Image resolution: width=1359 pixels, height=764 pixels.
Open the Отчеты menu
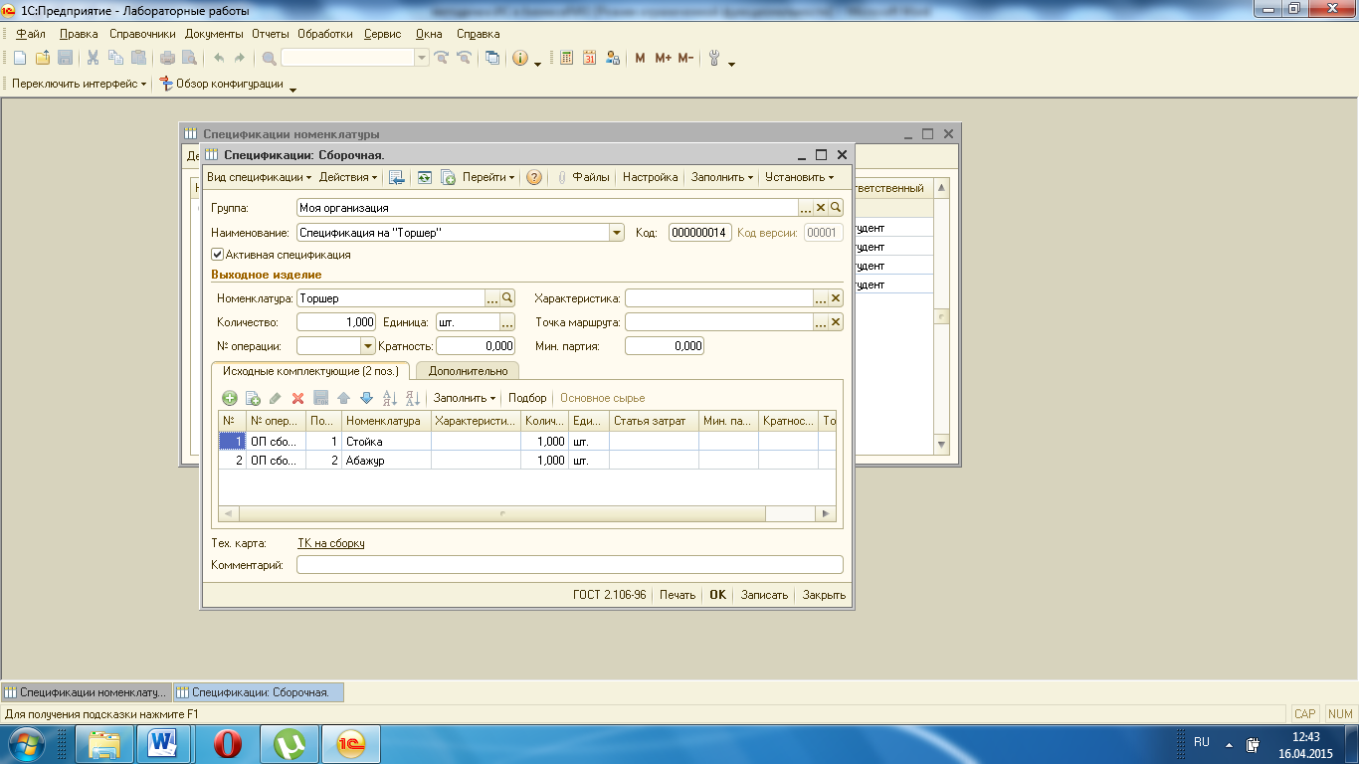[x=270, y=33]
